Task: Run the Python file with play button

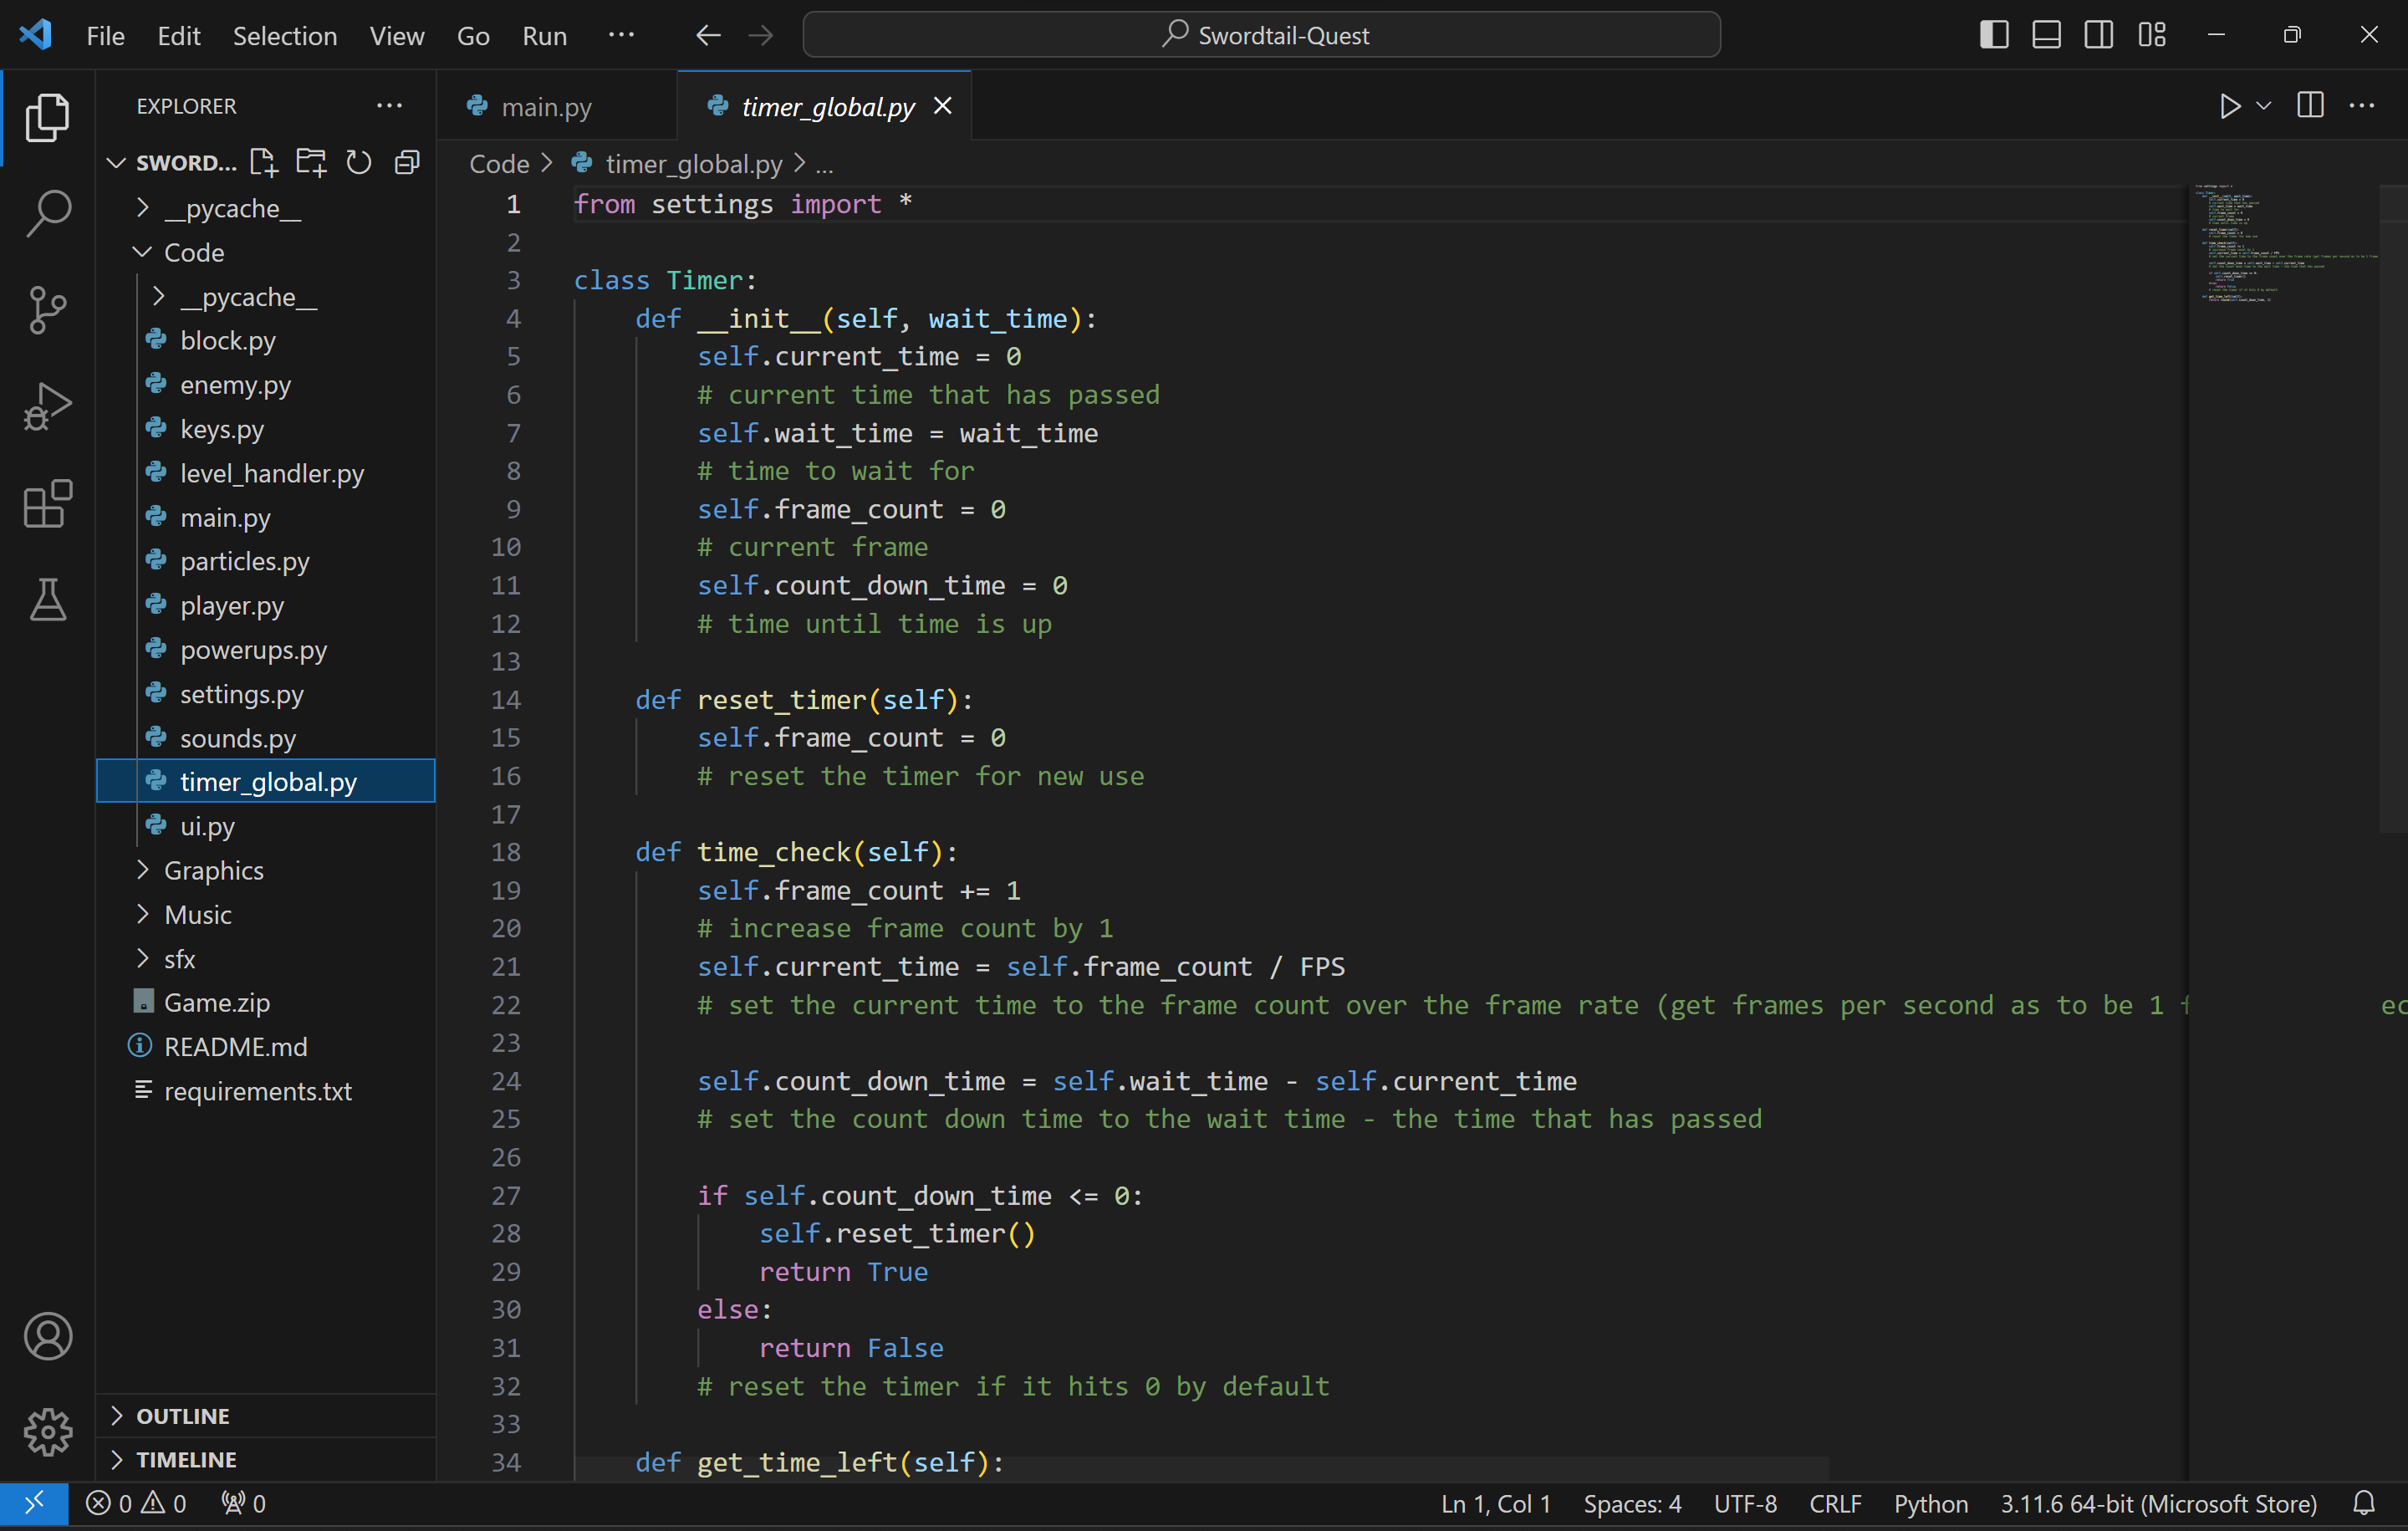Action: [x=2229, y=106]
